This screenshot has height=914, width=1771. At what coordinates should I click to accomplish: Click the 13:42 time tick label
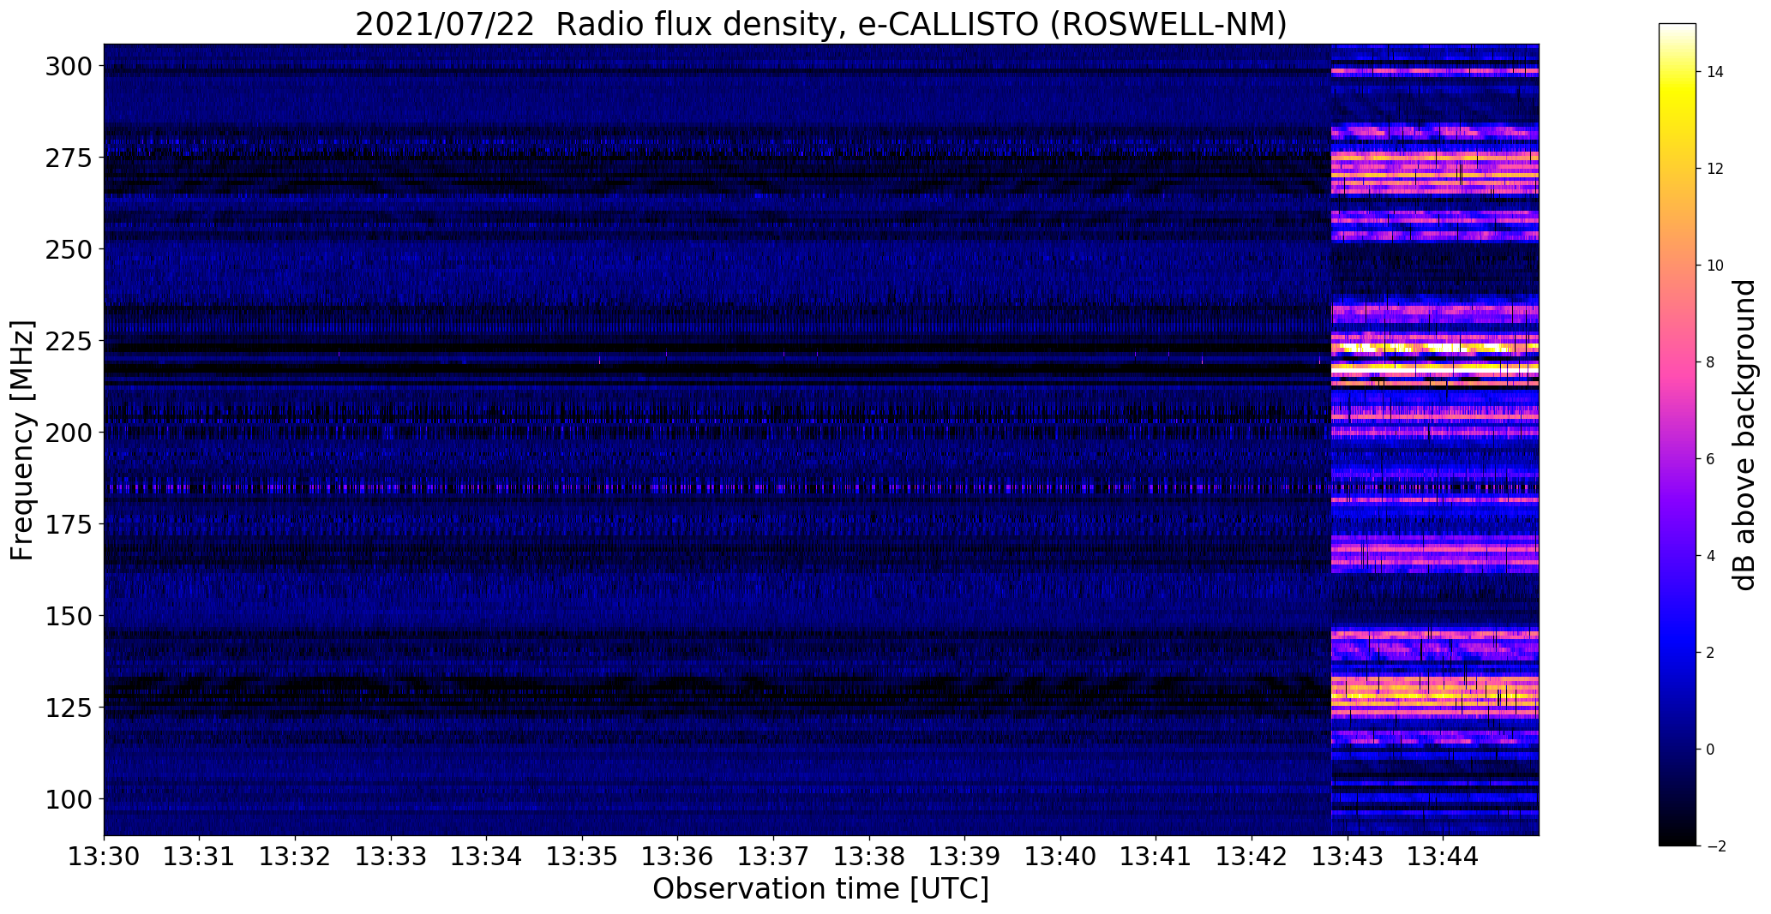point(1252,856)
